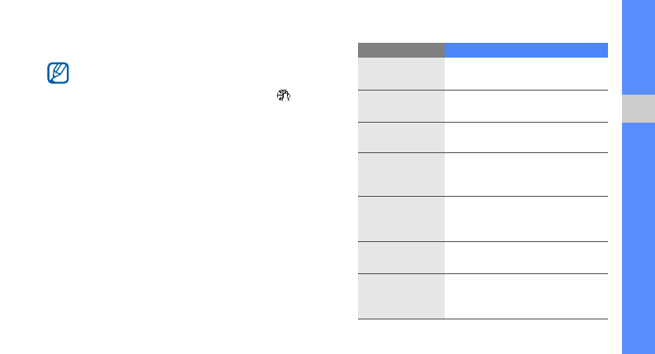Click blue sidebar below the gray tab

pyautogui.click(x=637, y=239)
